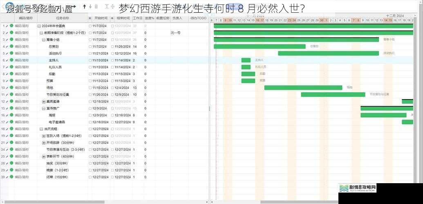Click green status dot on row 18 当天流程
The image size is (423, 204).
11,129
